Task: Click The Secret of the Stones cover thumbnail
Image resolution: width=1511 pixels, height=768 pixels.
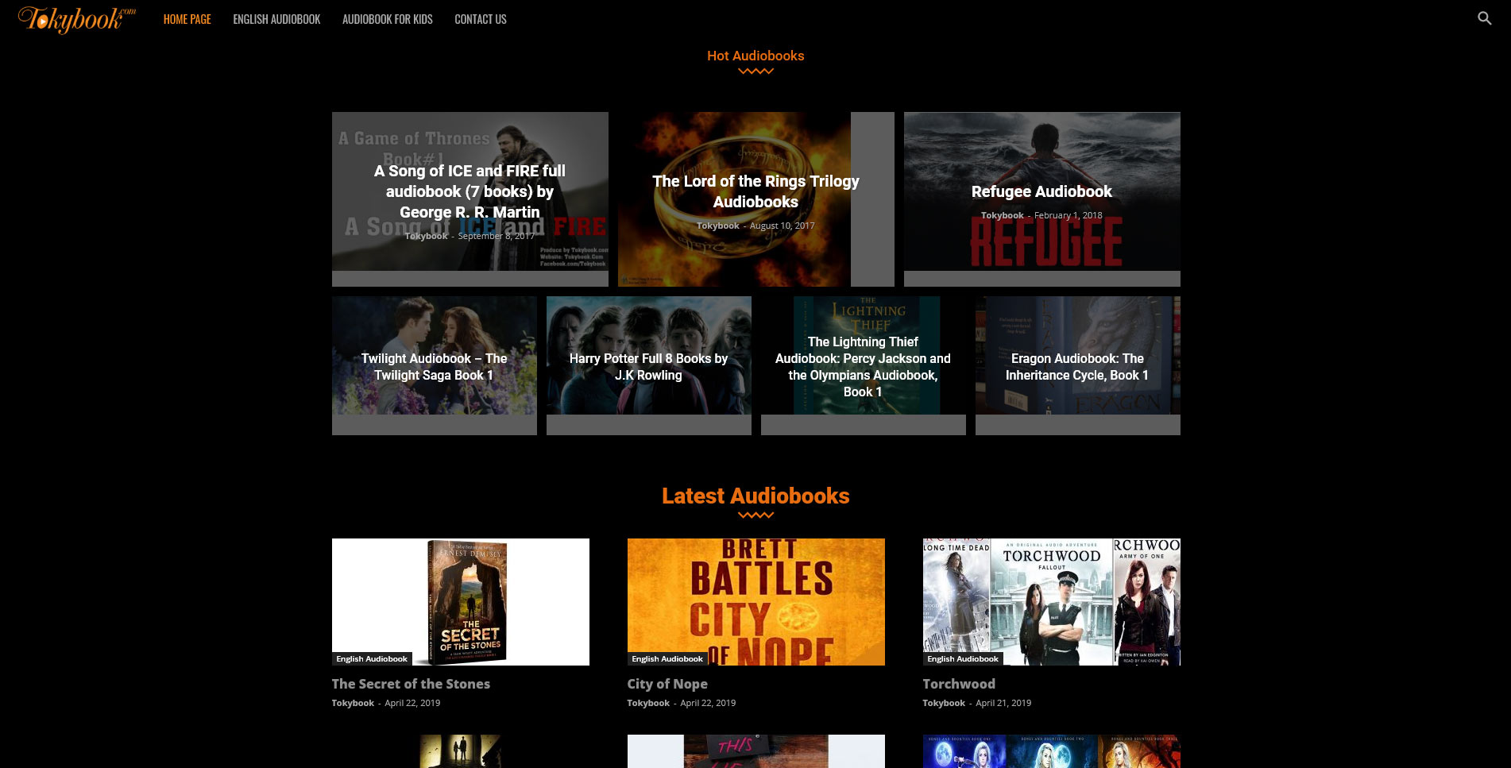Action: (461, 602)
